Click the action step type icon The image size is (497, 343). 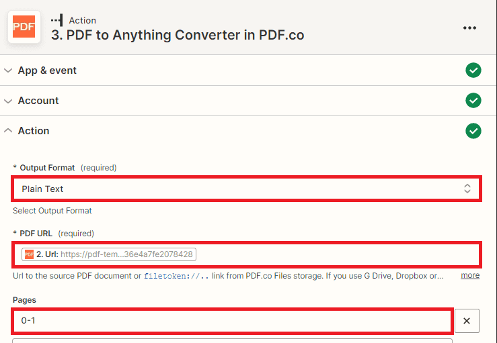(57, 21)
